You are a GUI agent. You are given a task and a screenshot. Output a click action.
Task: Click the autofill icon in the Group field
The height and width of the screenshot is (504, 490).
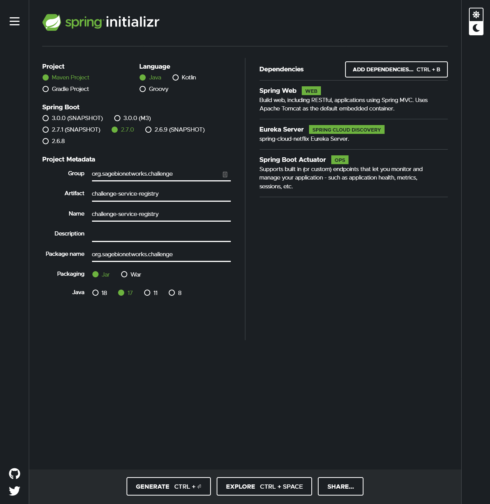225,175
